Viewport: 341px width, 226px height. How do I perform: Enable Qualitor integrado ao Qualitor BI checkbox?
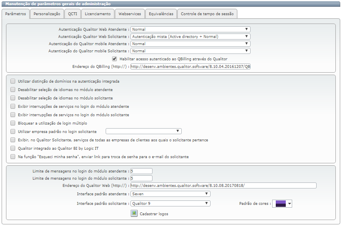click(13, 148)
